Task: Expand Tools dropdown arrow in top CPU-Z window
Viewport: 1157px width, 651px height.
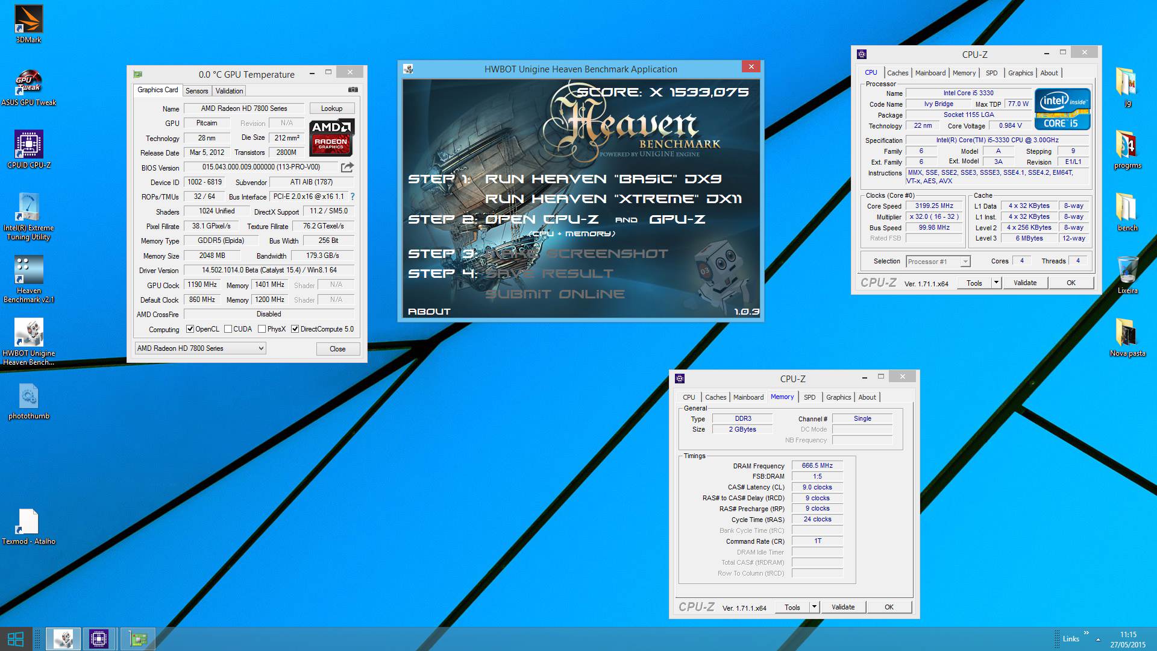Action: [996, 283]
